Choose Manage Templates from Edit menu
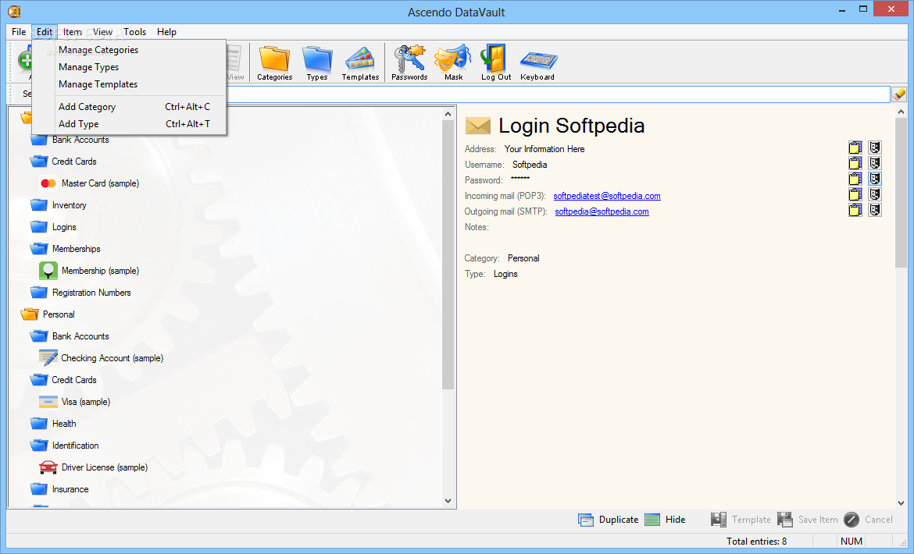914x554 pixels. pyautogui.click(x=130, y=84)
